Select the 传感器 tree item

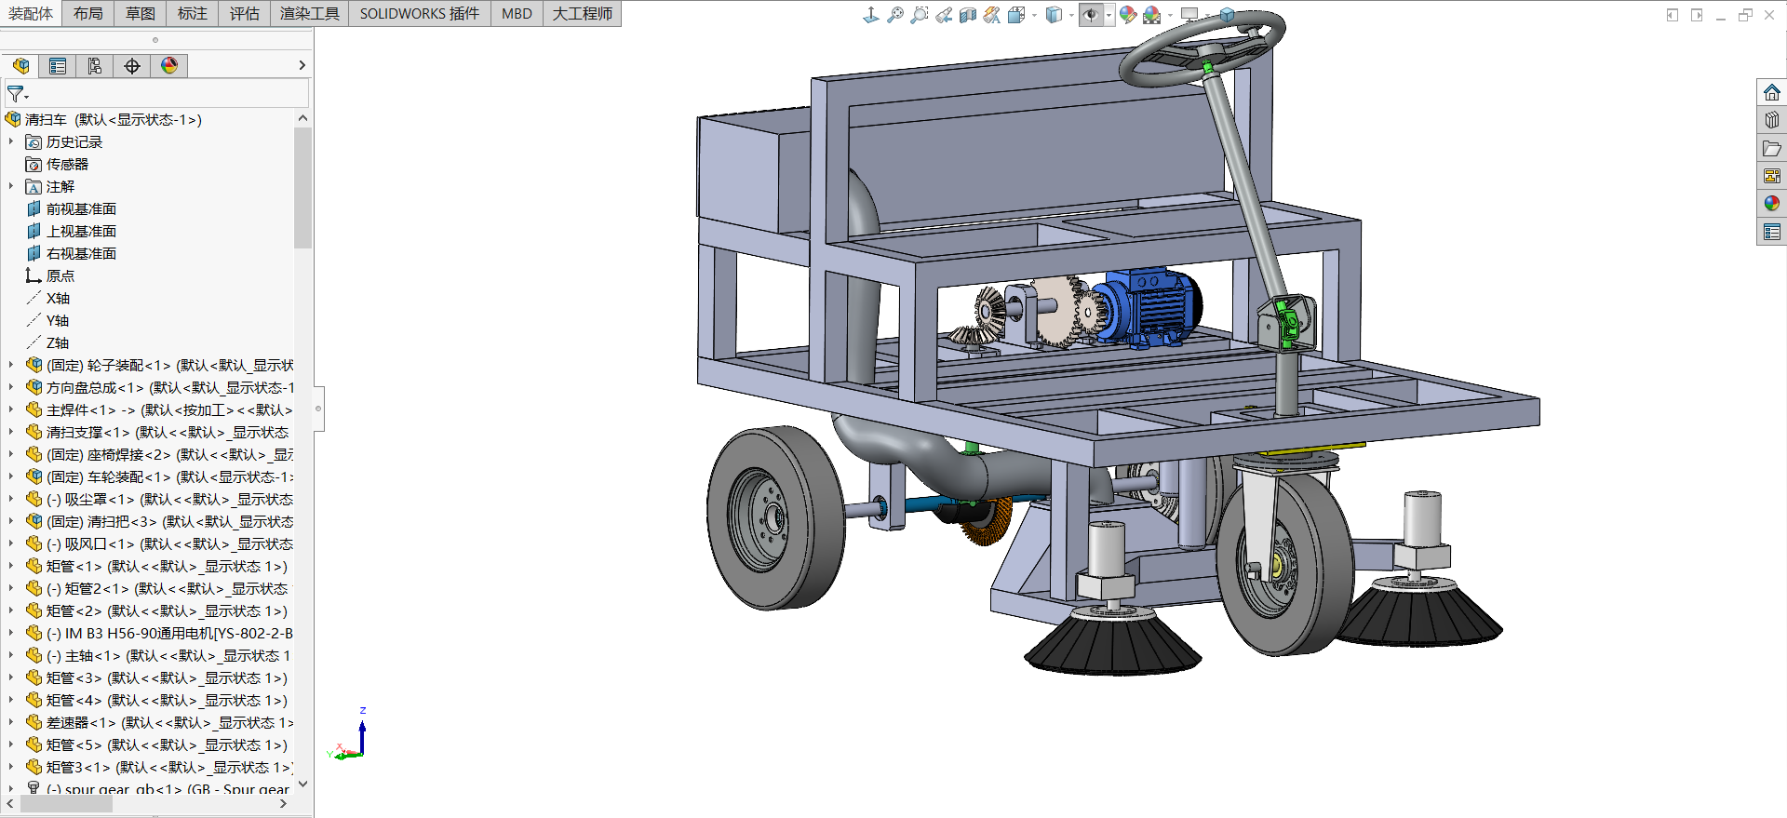pyautogui.click(x=57, y=164)
